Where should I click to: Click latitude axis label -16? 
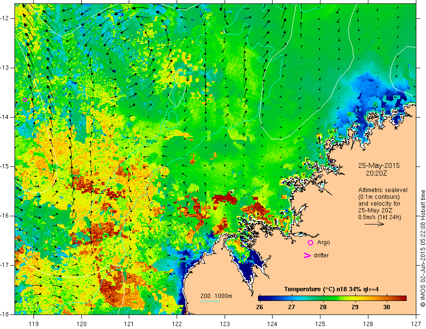coord(5,216)
